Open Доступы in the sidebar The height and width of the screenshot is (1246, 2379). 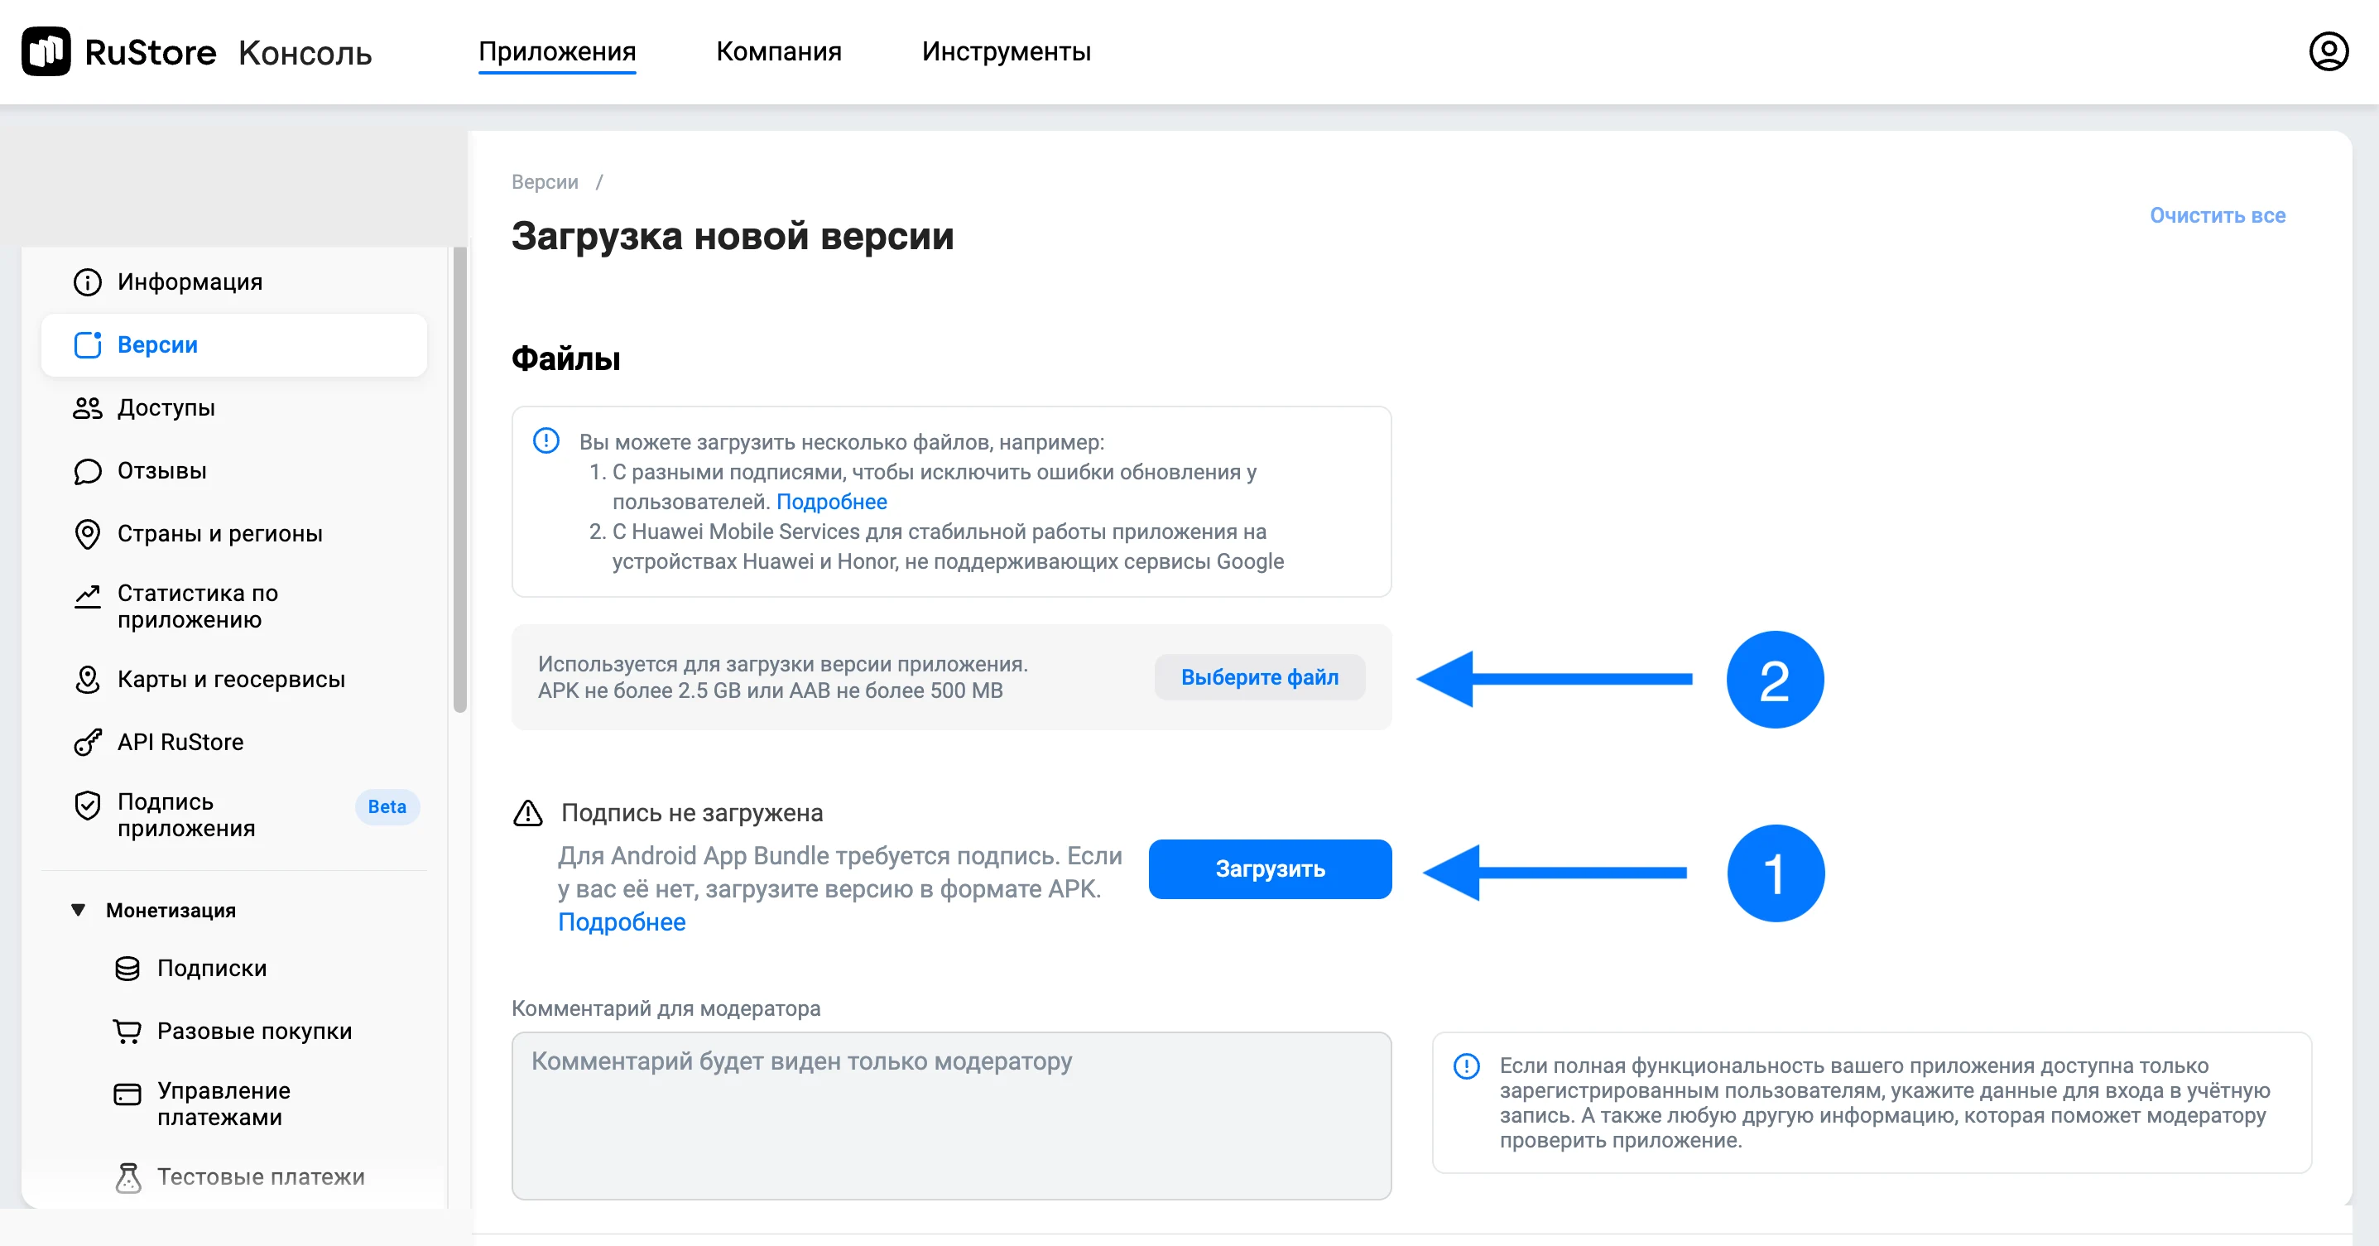[233, 407]
